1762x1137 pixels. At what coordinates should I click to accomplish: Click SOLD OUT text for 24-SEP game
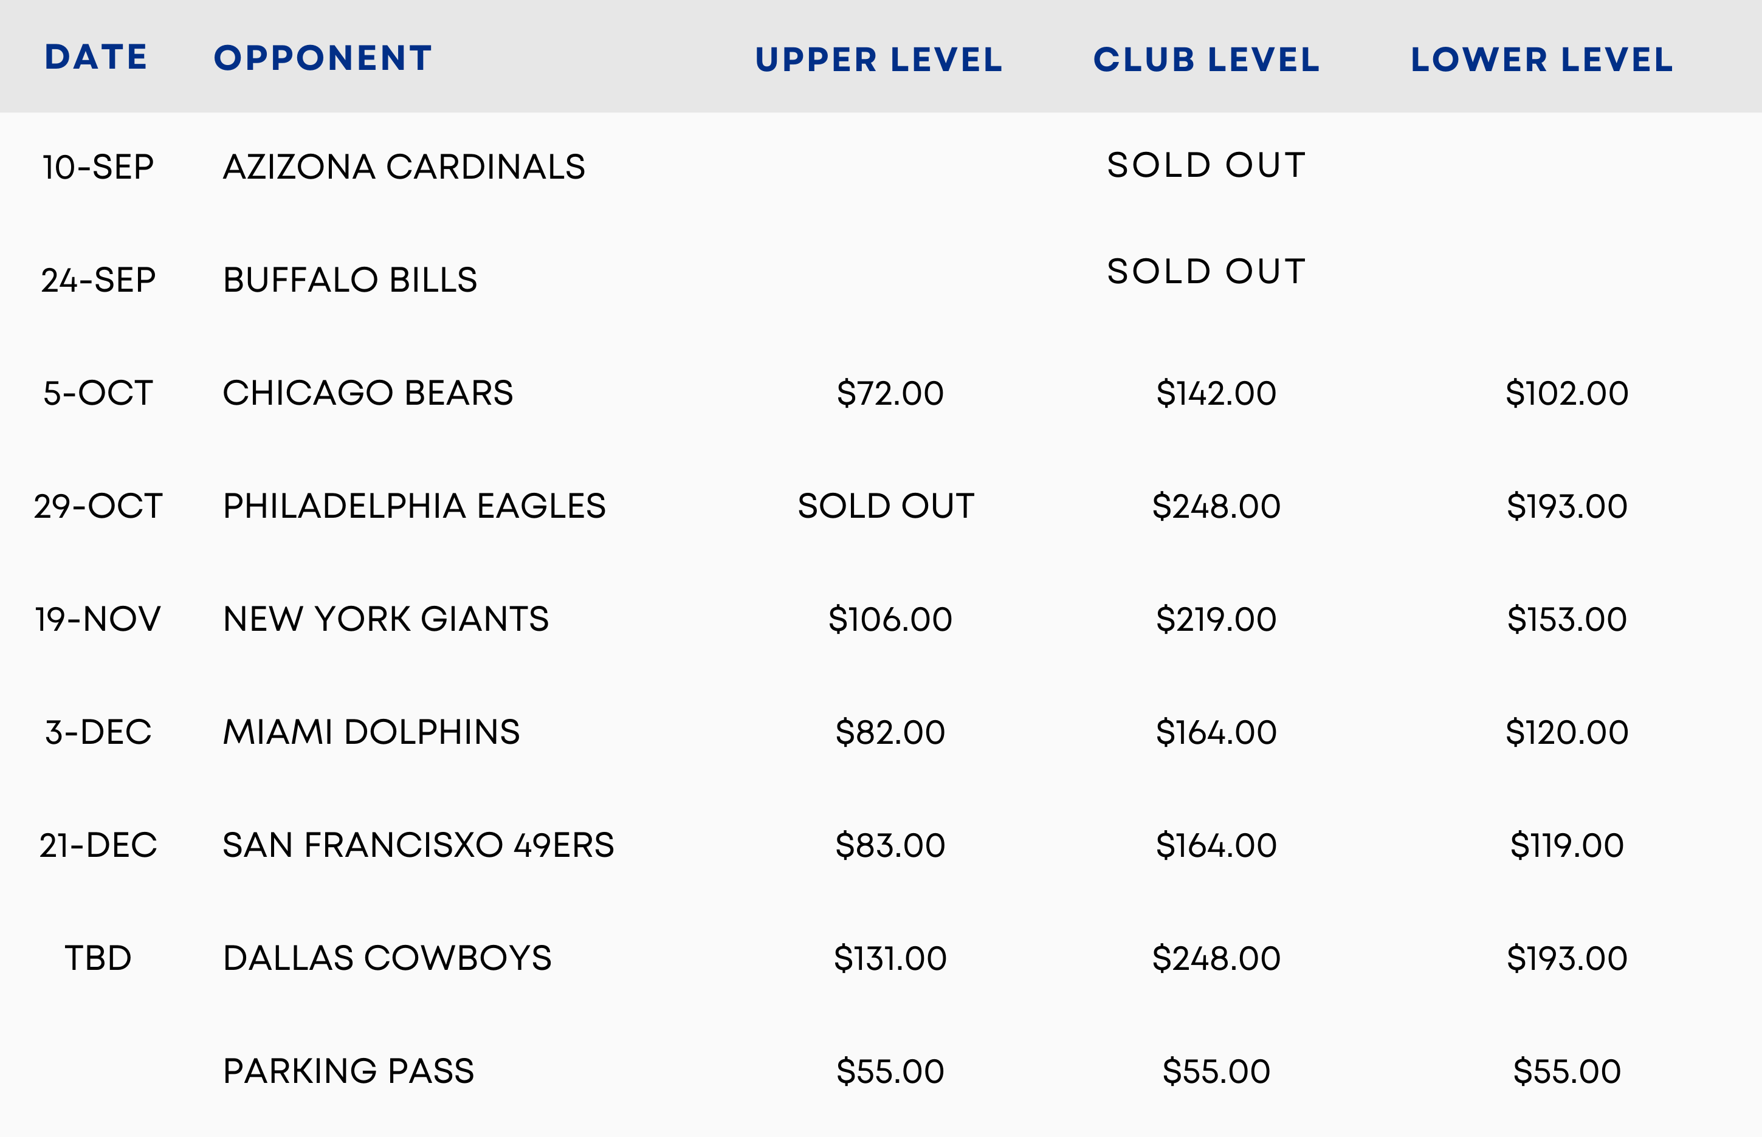[x=1206, y=271]
